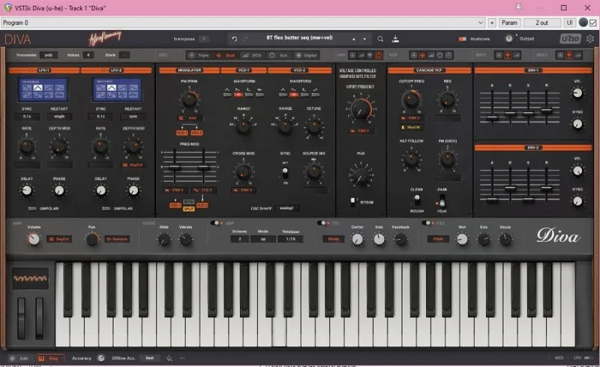This screenshot has height=367, width=600.
Task: Choose the Digital oscillator module
Action: click(306, 55)
